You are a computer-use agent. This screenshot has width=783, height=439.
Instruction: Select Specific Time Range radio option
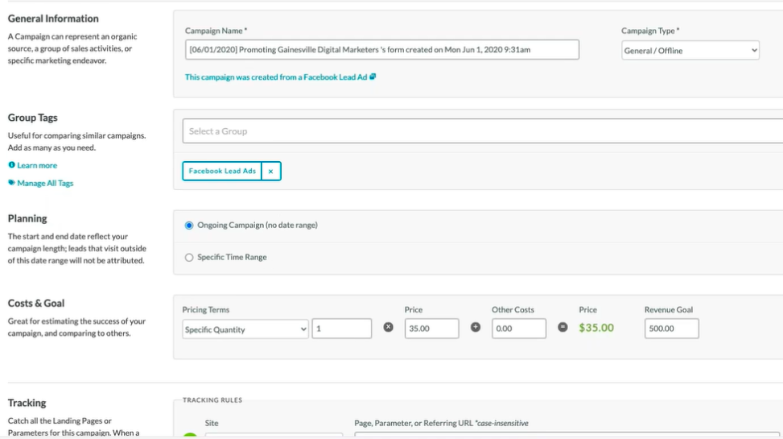[x=189, y=258]
